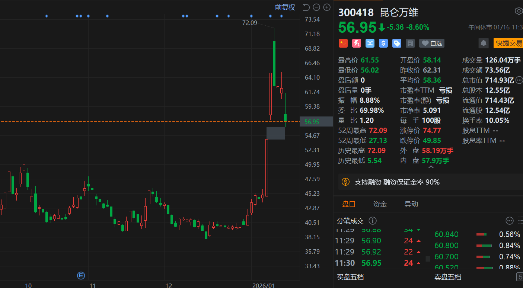The height and width of the screenshot is (288, 523).
Task: Switch to the 异动 tab
Action: [x=411, y=204]
